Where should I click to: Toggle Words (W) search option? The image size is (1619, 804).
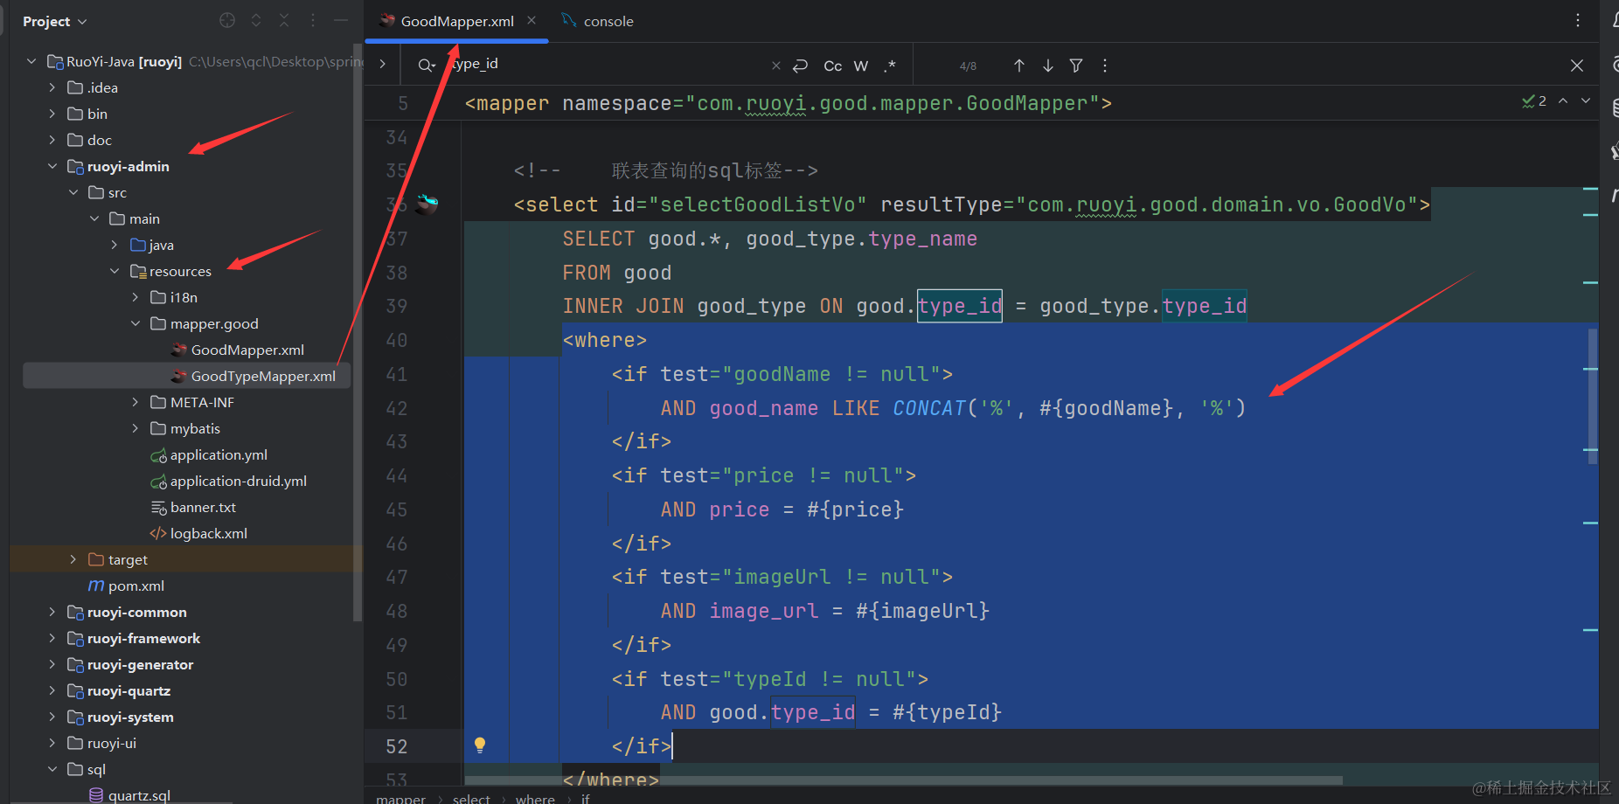[x=861, y=66]
